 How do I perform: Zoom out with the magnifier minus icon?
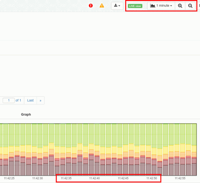point(190,6)
